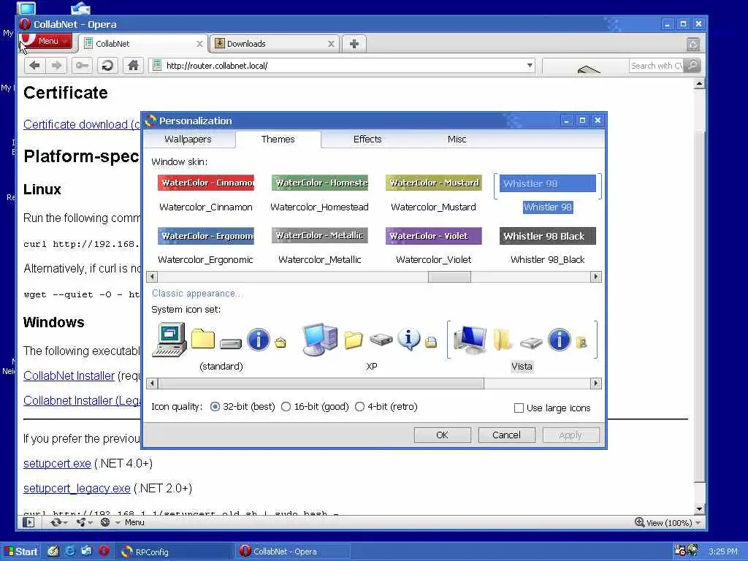This screenshot has width=748, height=561.
Task: Choose the Whistler 98_Black window skin
Action: pos(548,247)
